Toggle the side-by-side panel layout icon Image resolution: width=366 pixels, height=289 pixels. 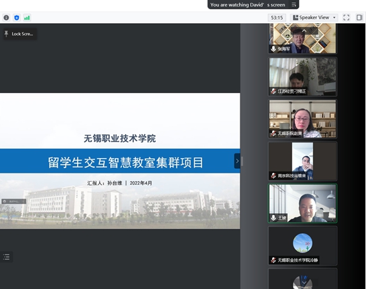click(360, 17)
